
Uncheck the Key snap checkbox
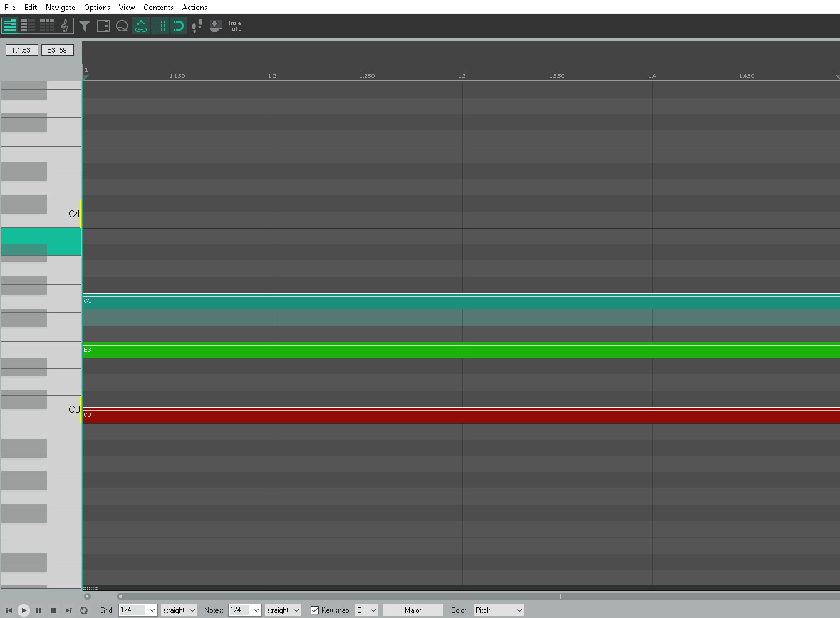(x=314, y=610)
